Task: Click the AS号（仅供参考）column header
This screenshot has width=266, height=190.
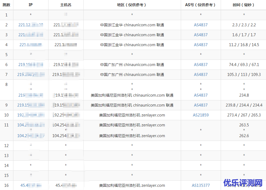Action: click(201, 5)
